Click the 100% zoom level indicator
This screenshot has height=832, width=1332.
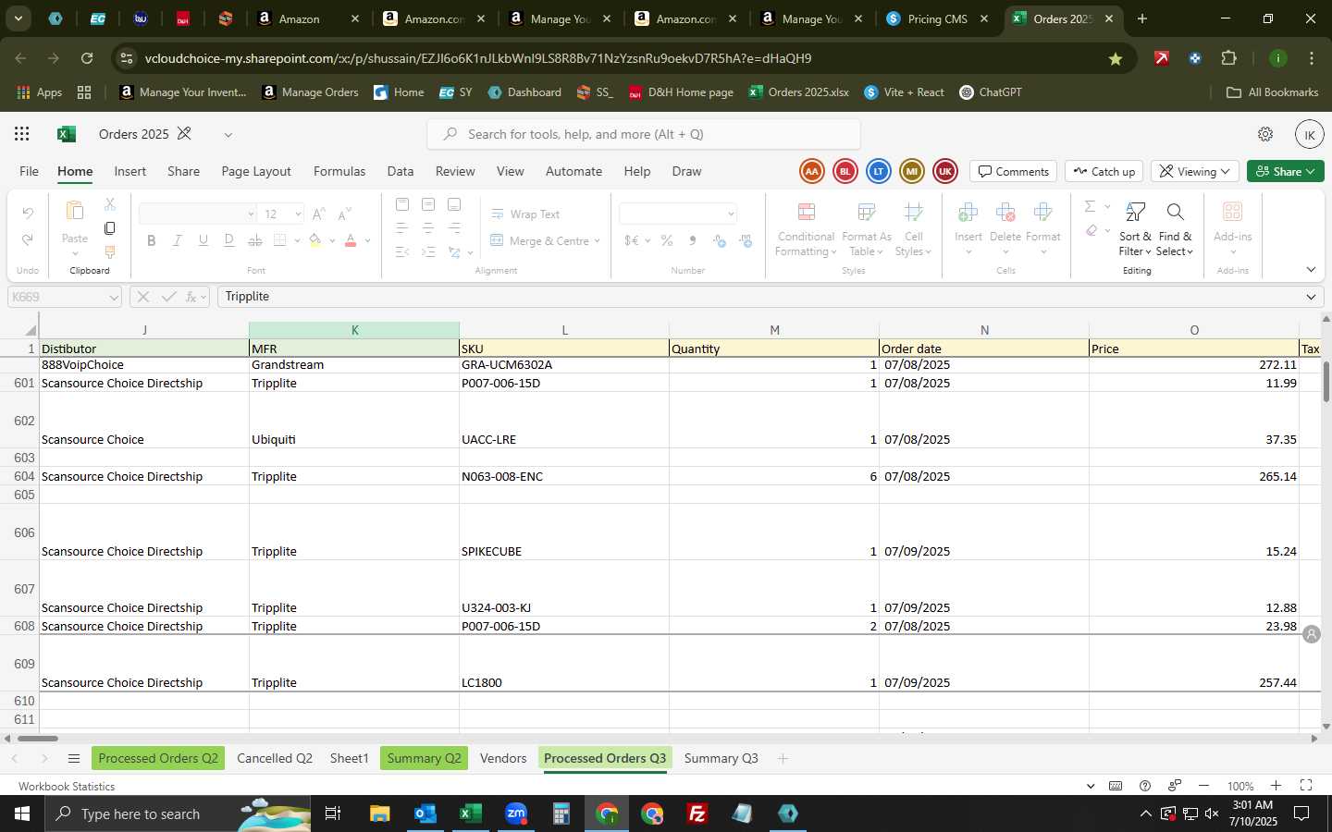[x=1239, y=786]
